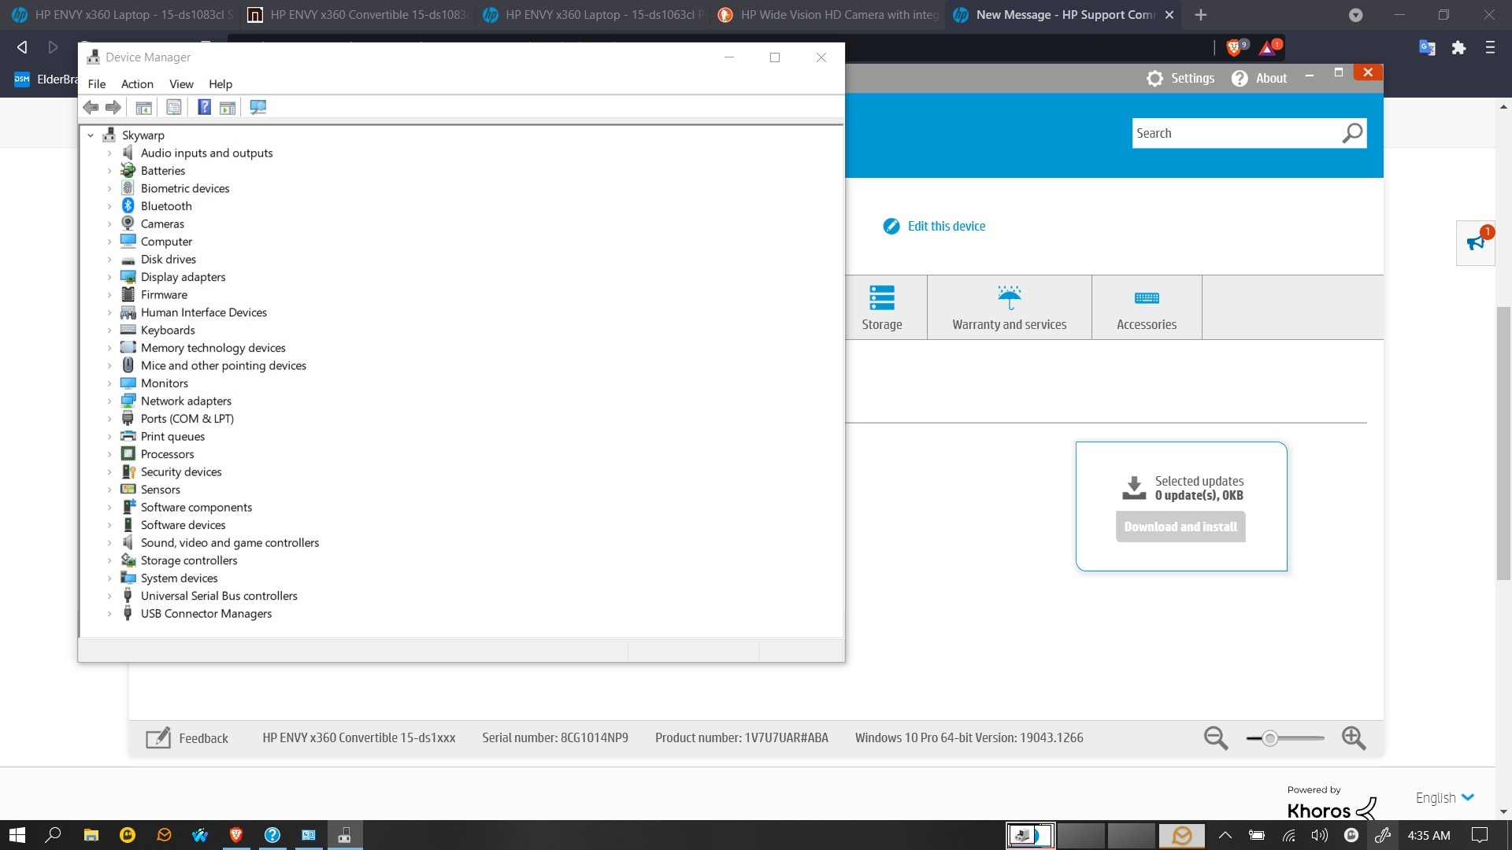Screen dimensions: 1512x850
Task: Select Sound, video and game controllers
Action: click(230, 542)
